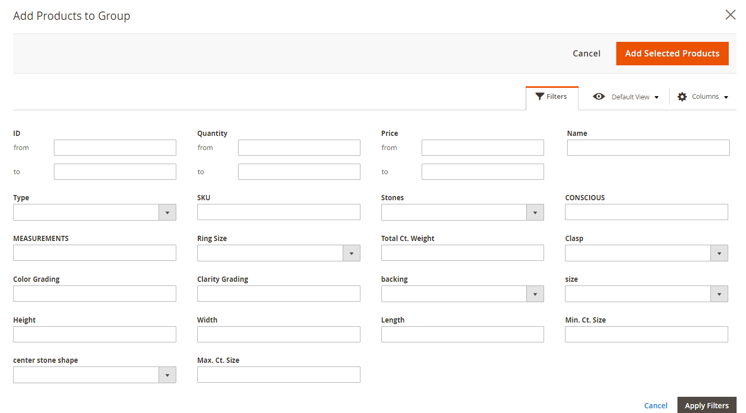Focus the ID to field
Viewport: 746px width, 413px height.
[115, 171]
